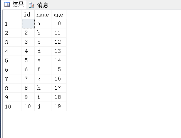Select the name column header
This screenshot has width=181, height=138.
(x=43, y=15)
